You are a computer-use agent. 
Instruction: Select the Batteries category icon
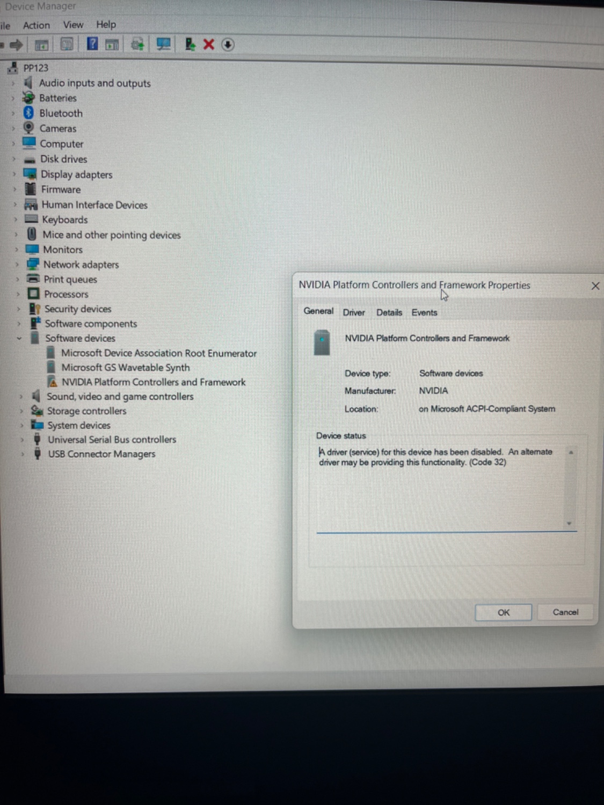[x=28, y=98]
